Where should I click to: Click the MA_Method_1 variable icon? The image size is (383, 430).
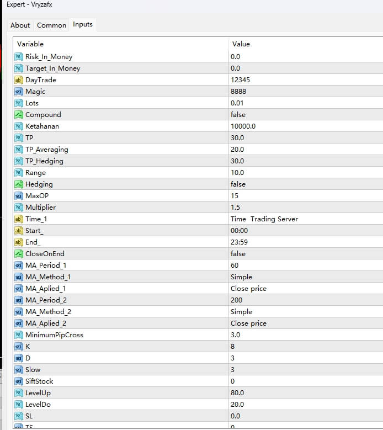pos(18,277)
